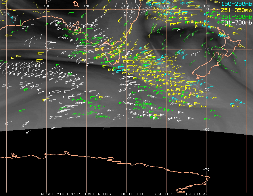253x196 pixels.
Task: Select the -50 latitude label
Action: (207, 89)
